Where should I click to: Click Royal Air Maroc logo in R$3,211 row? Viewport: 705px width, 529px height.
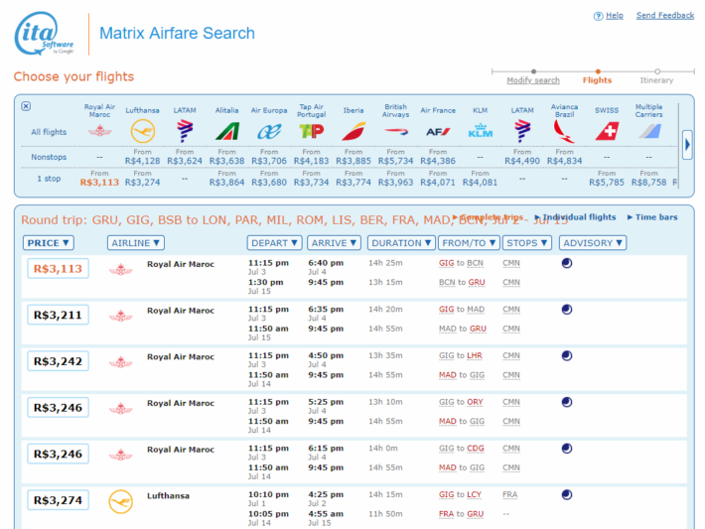(120, 316)
